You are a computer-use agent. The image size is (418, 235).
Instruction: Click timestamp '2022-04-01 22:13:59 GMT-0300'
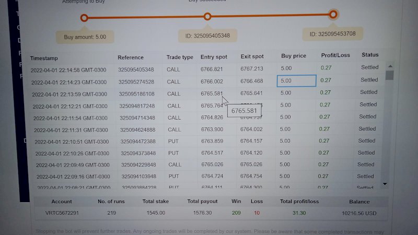69,95
